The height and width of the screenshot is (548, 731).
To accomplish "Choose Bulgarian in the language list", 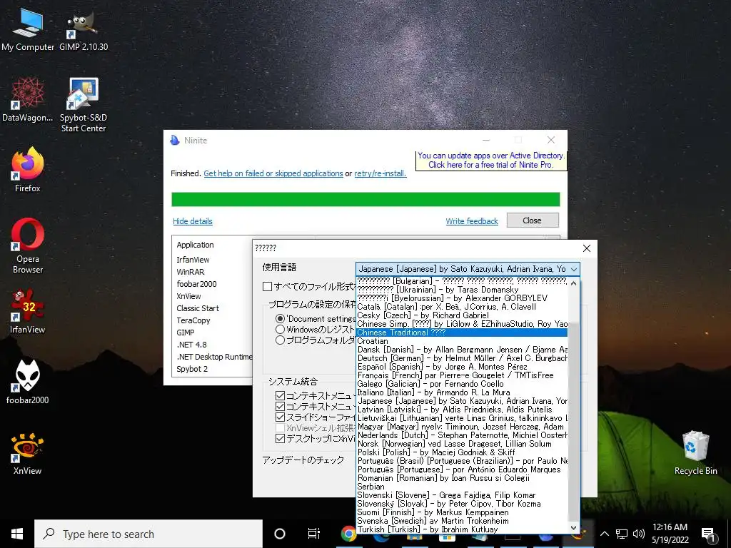I will [462, 281].
